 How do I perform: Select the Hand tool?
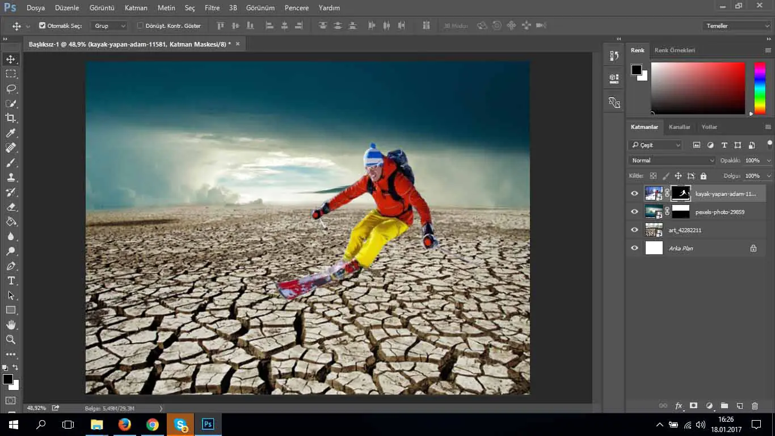pos(11,325)
